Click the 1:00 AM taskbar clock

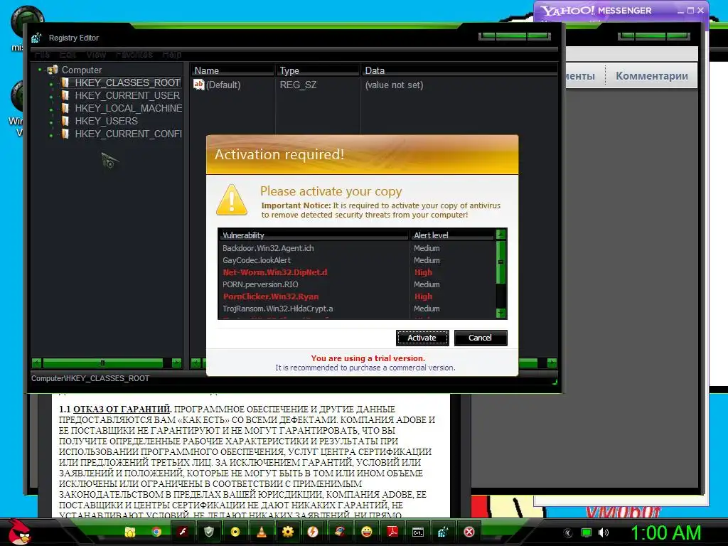[665, 532]
